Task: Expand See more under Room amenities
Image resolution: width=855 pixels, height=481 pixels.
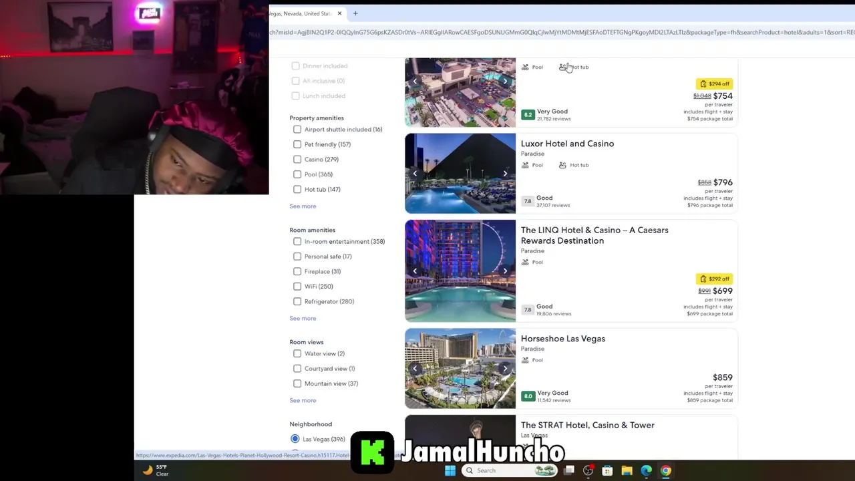Action: [303, 319]
